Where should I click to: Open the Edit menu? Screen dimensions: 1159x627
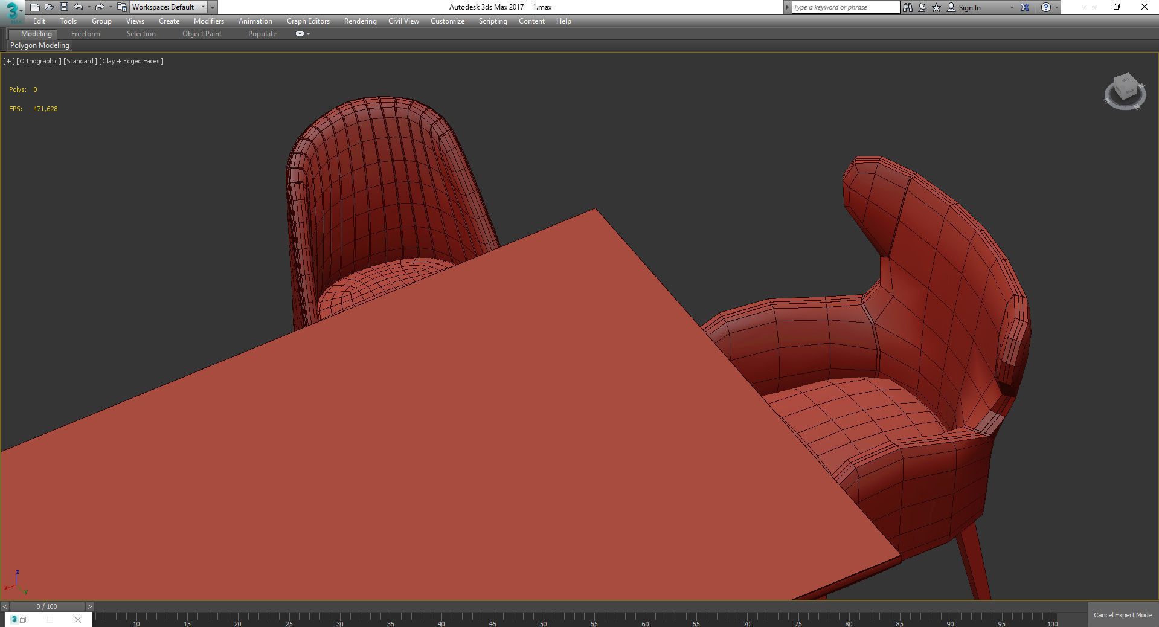tap(39, 21)
